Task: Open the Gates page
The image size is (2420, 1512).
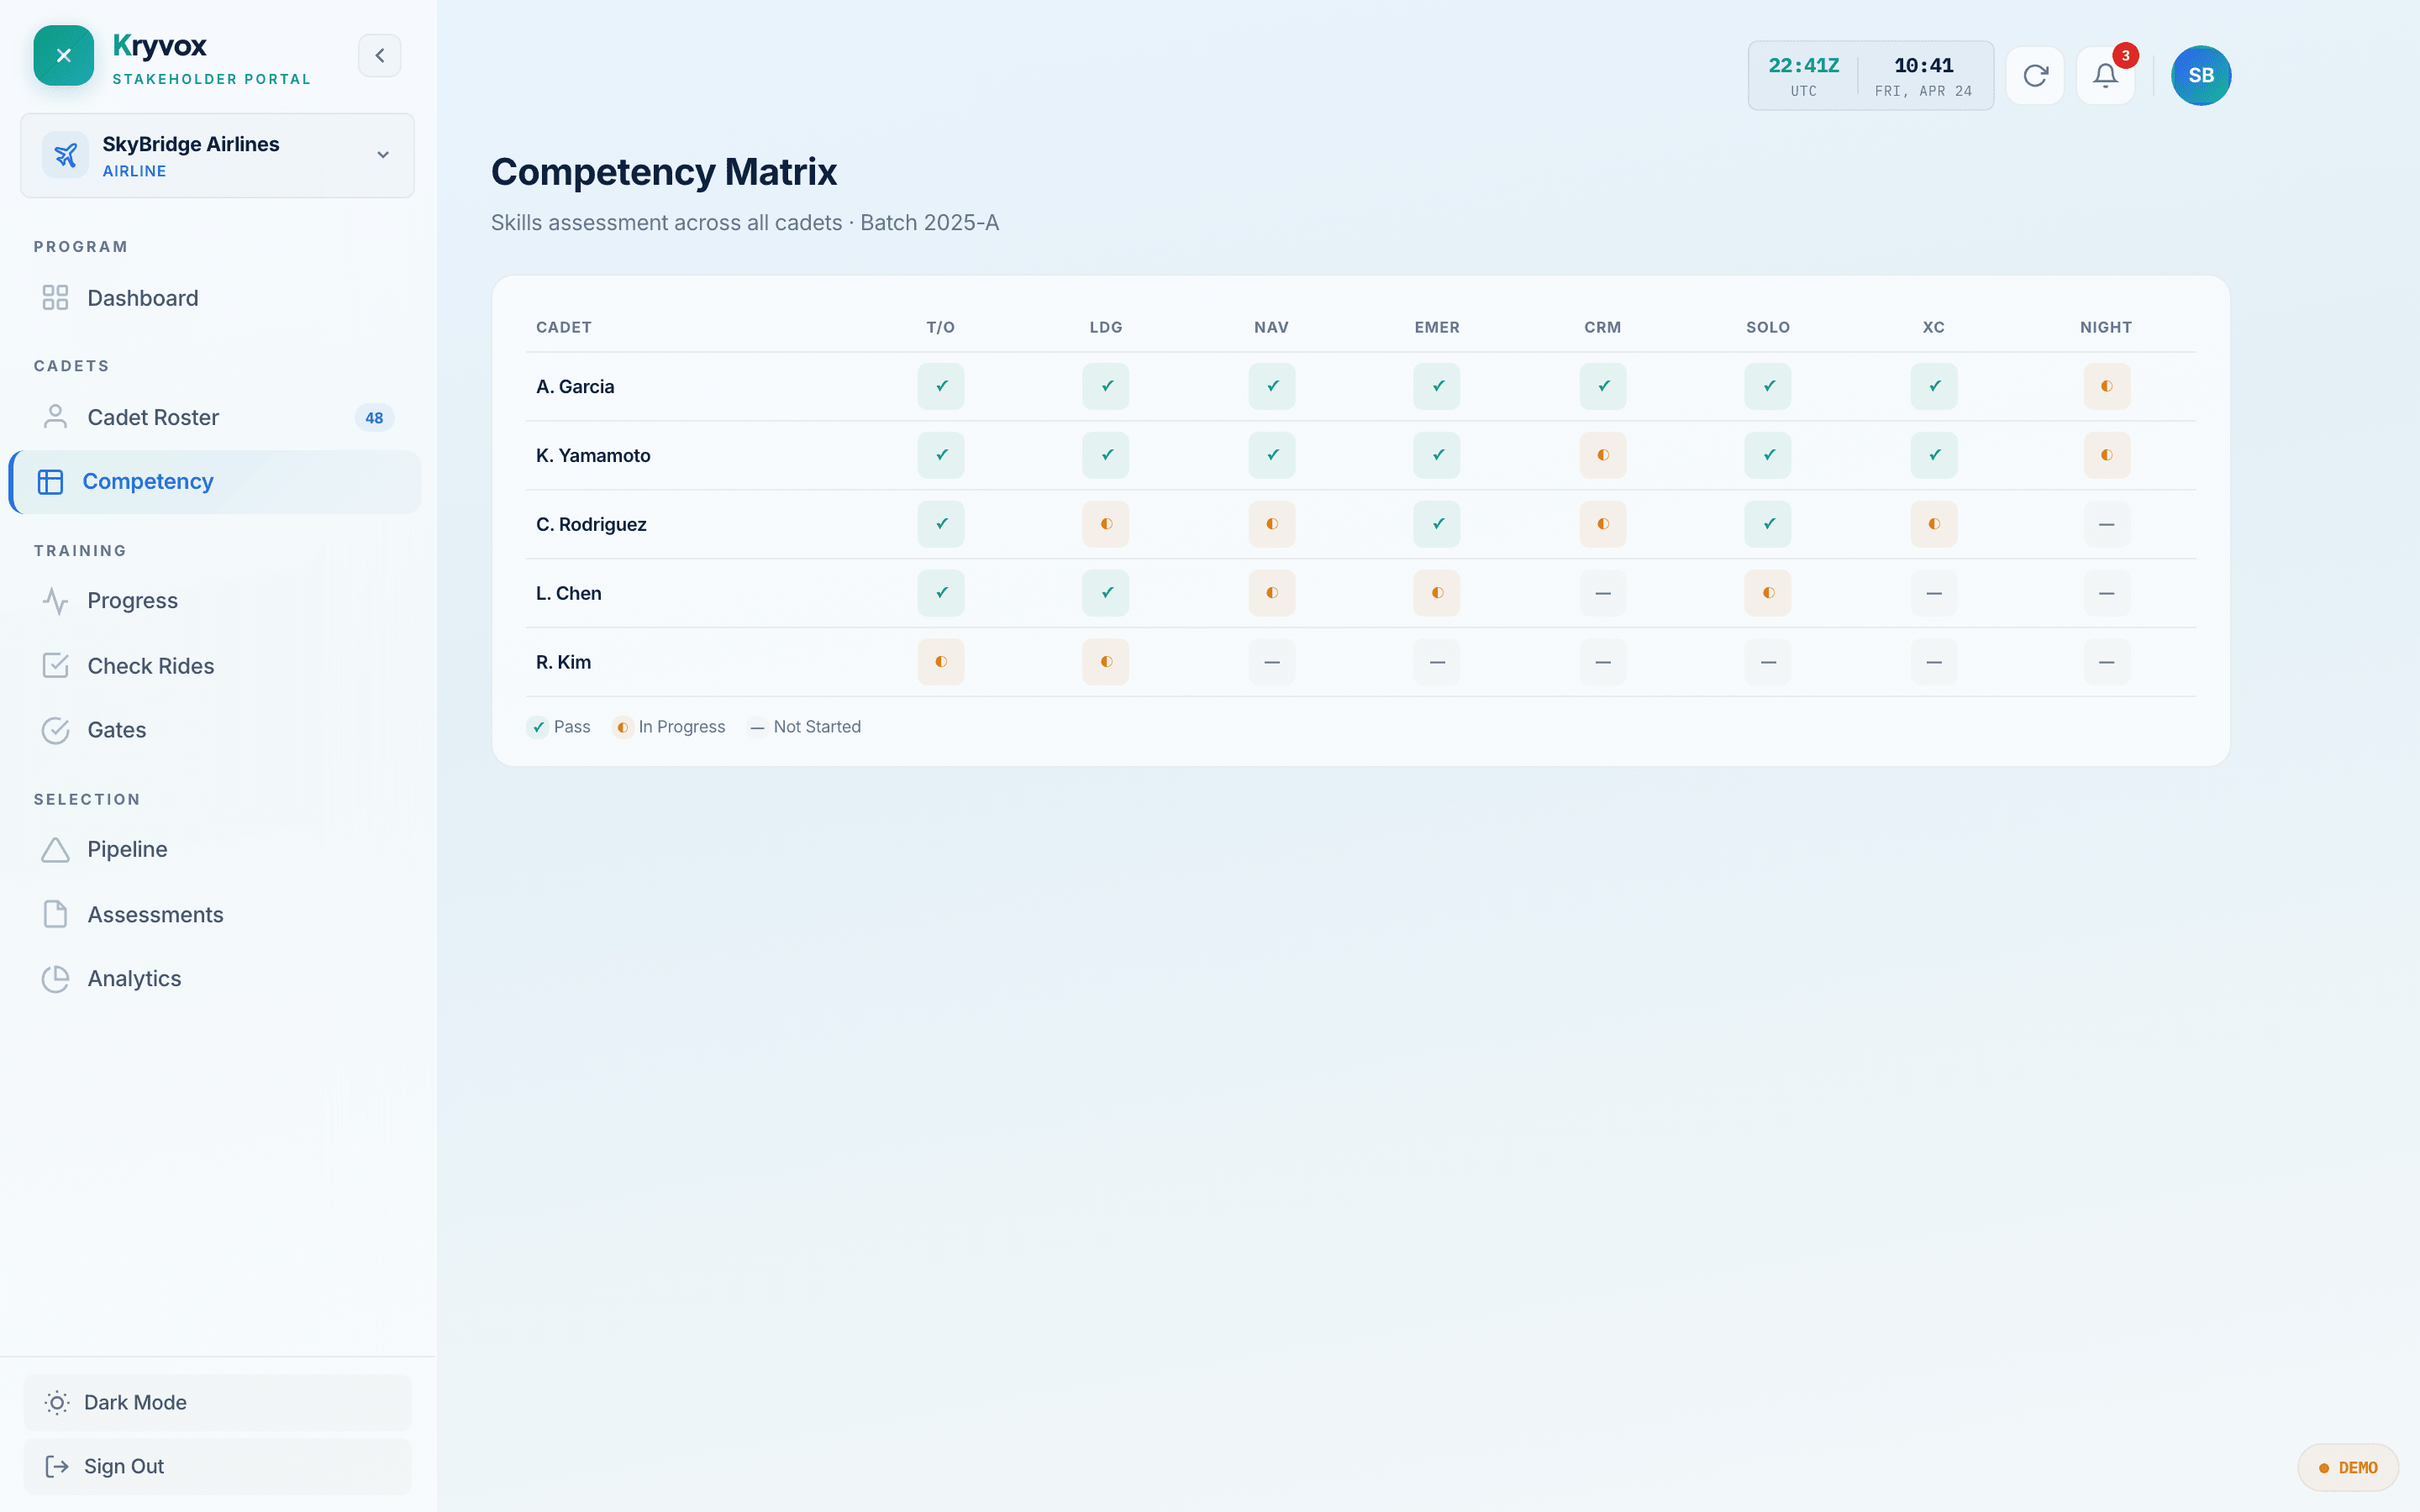Action: coord(215,730)
